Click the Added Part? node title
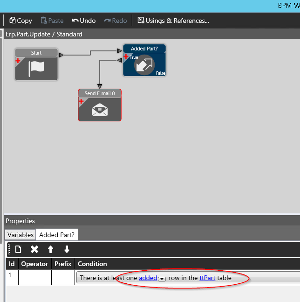The width and height of the screenshot is (300, 302). pyautogui.click(x=144, y=49)
